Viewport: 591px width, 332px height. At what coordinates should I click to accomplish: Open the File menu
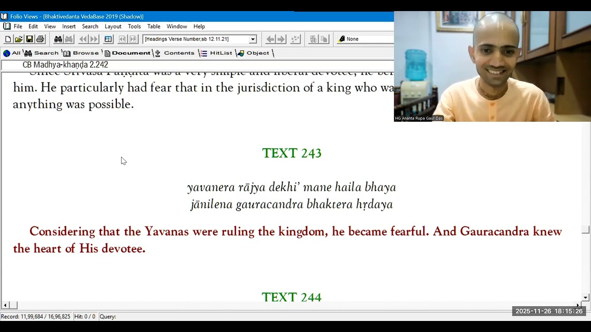pos(18,26)
